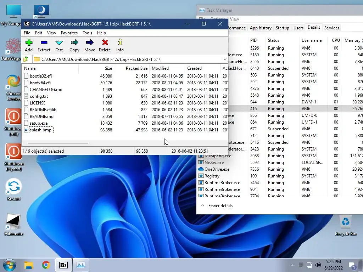Select bootx64.efi in the file list
363x272 pixels.
click(40, 83)
